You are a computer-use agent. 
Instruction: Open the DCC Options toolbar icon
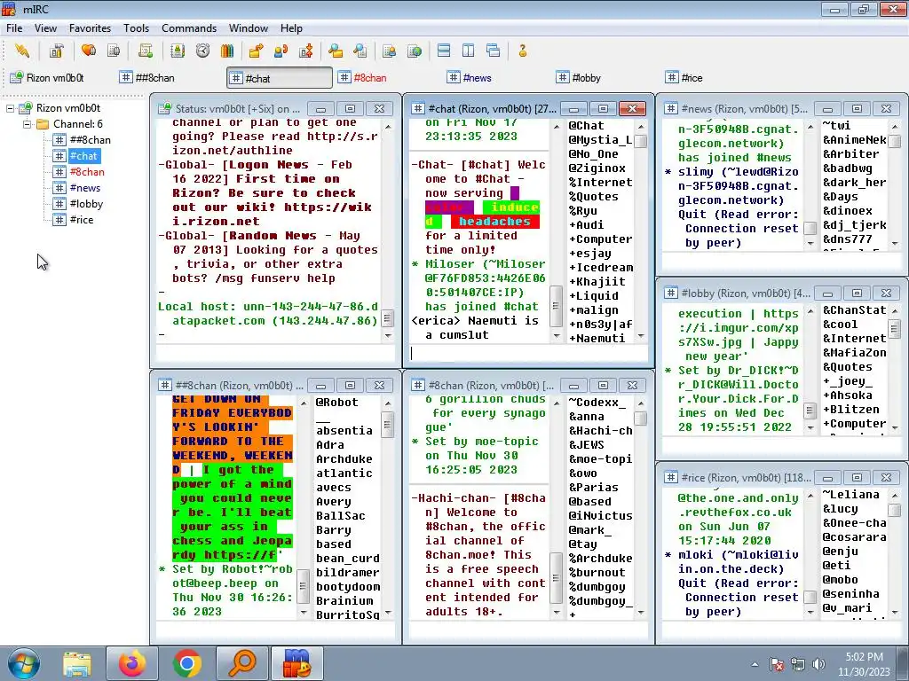[306, 51]
